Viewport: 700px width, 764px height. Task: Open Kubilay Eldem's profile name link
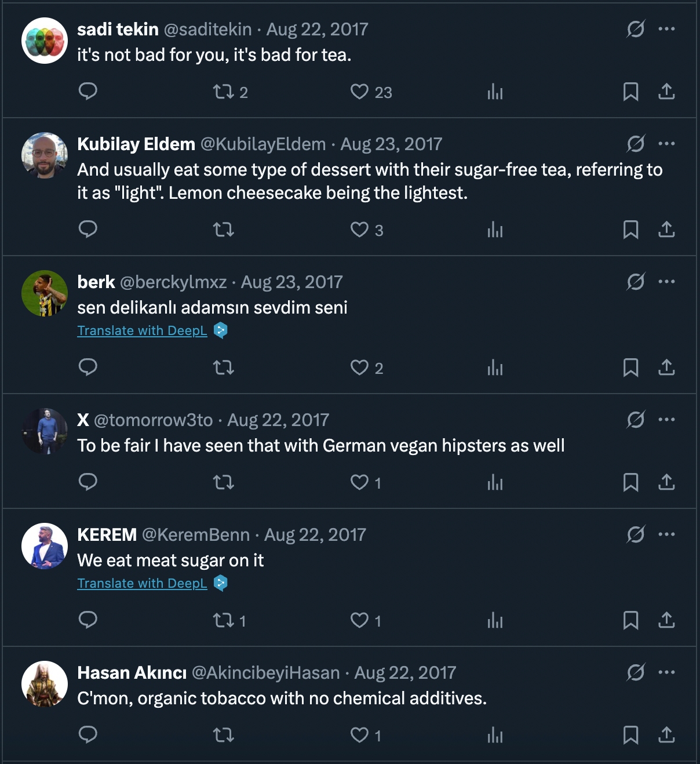click(136, 144)
